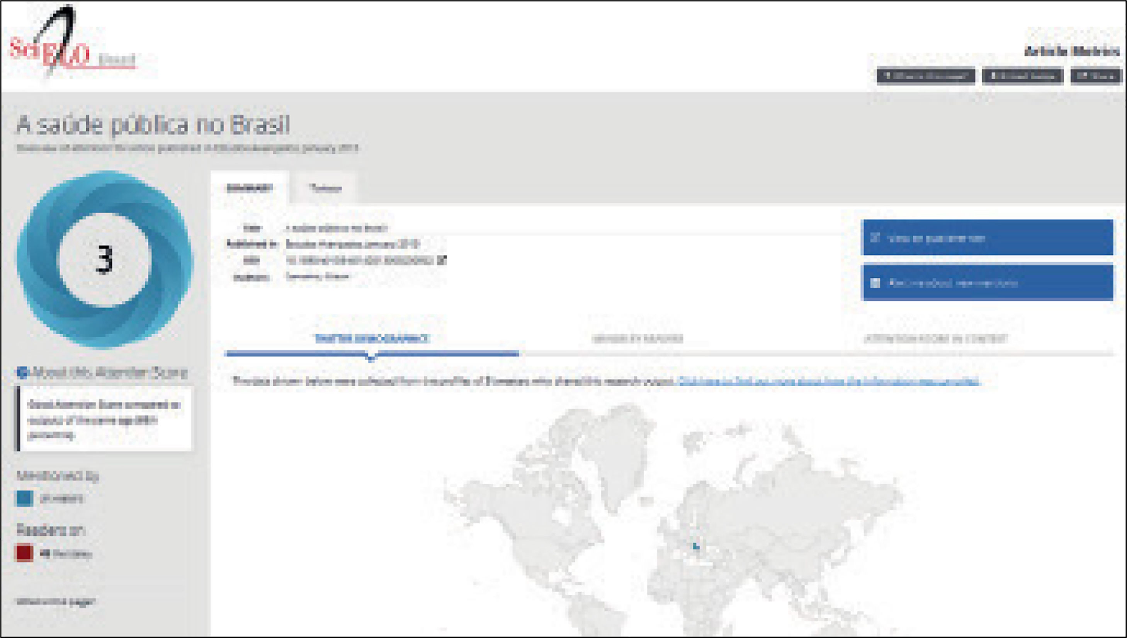Click the red Mendeley readers square icon
Image resolution: width=1127 pixels, height=638 pixels.
(x=25, y=553)
